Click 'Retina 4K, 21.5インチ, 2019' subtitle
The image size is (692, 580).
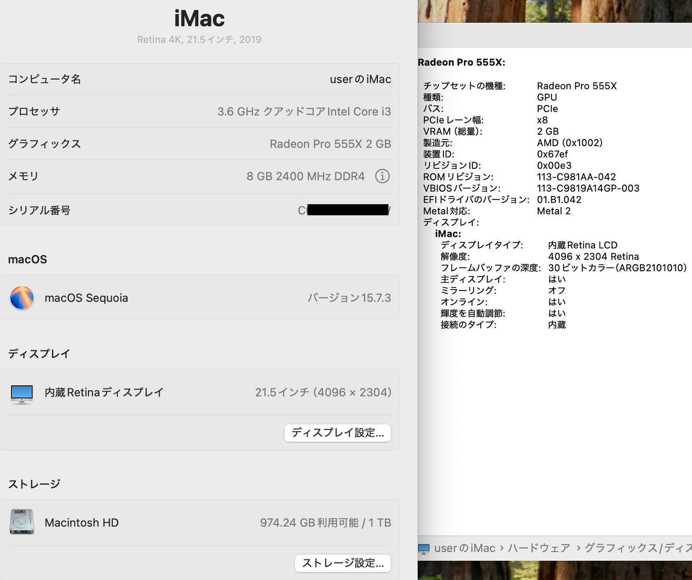(199, 40)
